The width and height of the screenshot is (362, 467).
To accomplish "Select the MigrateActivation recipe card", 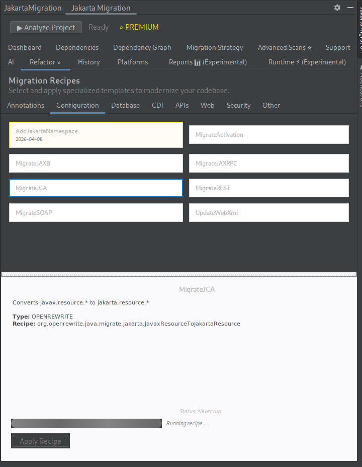I will click(x=269, y=135).
